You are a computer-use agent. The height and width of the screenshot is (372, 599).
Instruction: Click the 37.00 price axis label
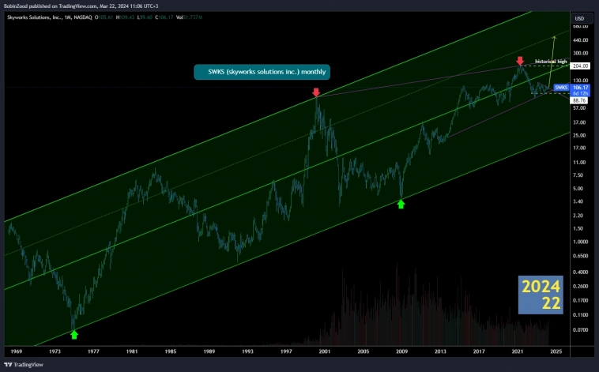(x=579, y=122)
